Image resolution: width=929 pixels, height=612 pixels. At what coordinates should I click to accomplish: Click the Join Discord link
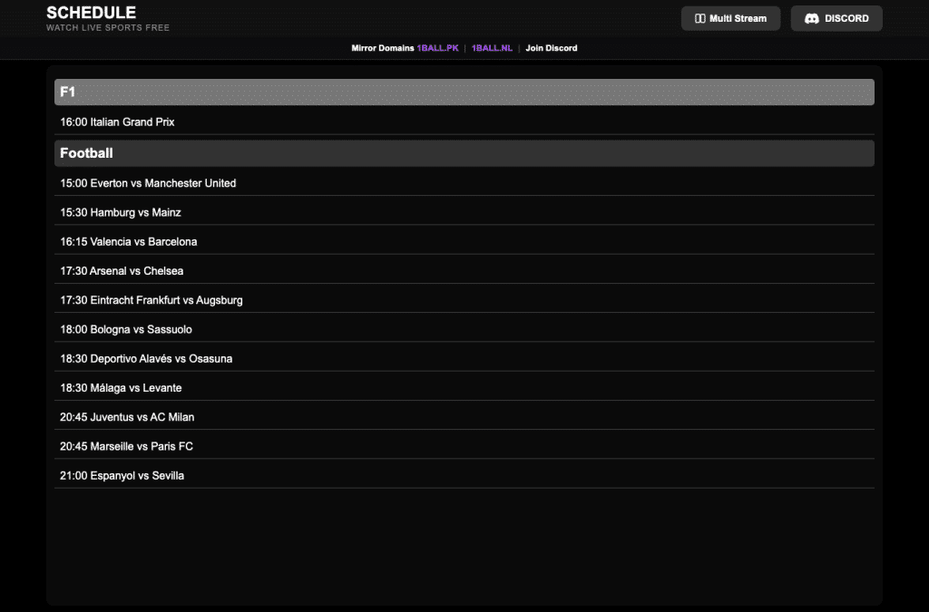551,48
